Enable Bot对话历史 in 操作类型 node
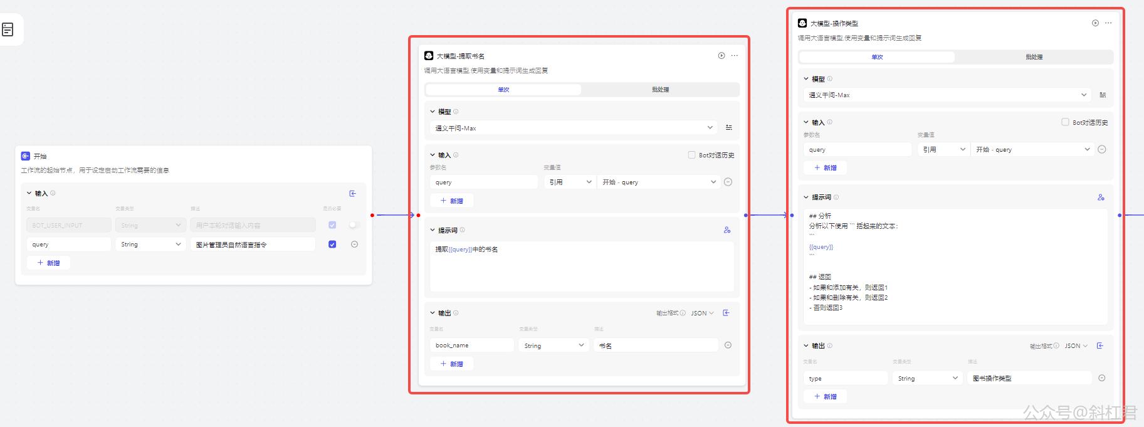 point(1065,122)
